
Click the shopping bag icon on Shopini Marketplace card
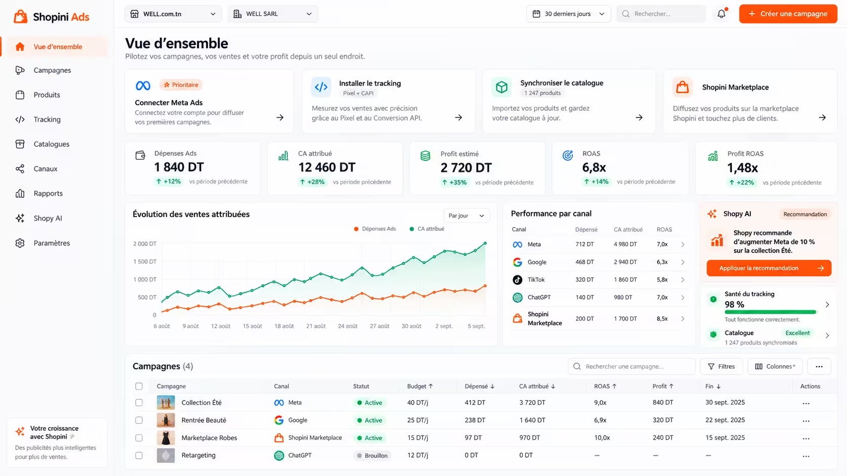pyautogui.click(x=682, y=87)
